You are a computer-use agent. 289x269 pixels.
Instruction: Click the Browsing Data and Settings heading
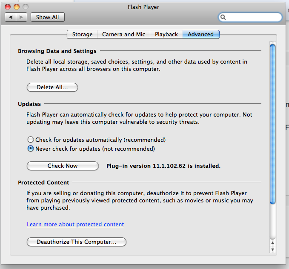coord(57,51)
